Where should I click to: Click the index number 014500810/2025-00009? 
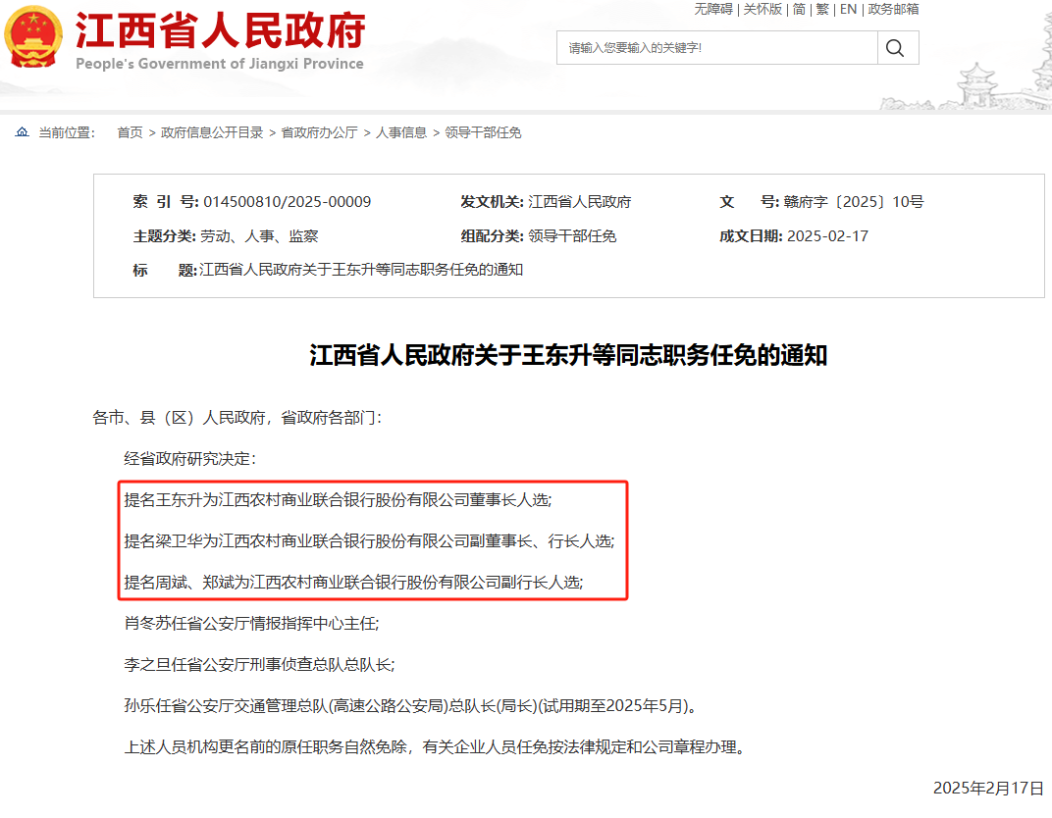point(287,202)
